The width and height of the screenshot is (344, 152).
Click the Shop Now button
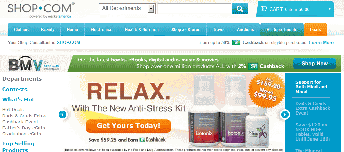[314, 64]
